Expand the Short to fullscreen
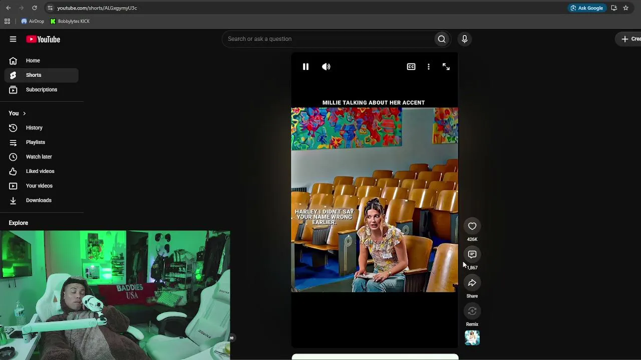Viewport: 641px width, 360px height. pyautogui.click(x=446, y=66)
